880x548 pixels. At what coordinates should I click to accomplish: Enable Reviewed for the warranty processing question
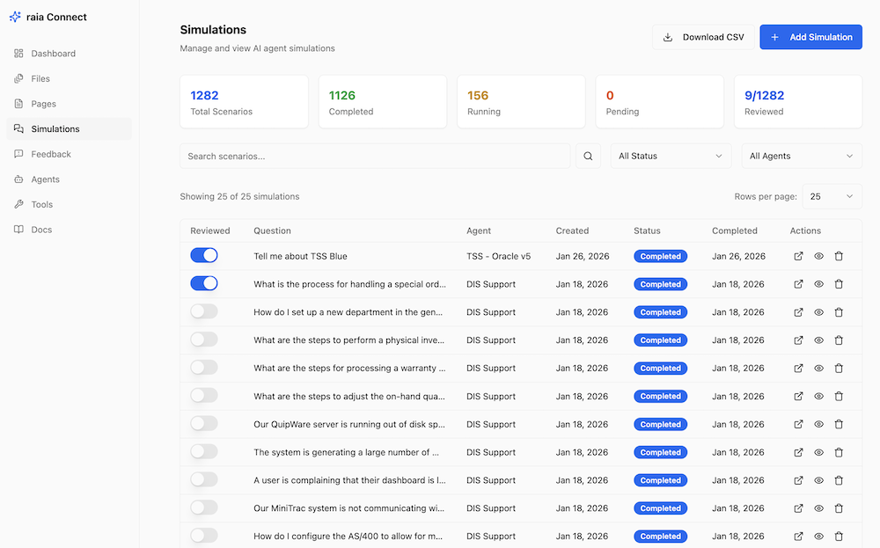point(204,368)
